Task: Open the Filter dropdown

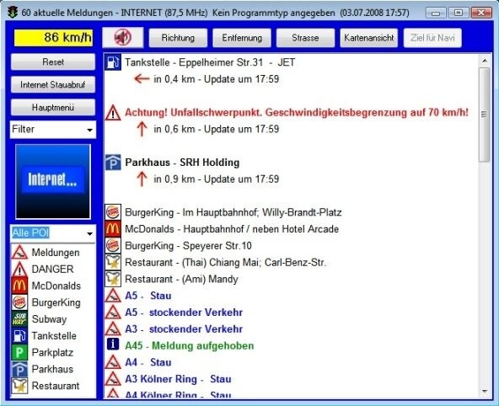Action: pos(53,130)
